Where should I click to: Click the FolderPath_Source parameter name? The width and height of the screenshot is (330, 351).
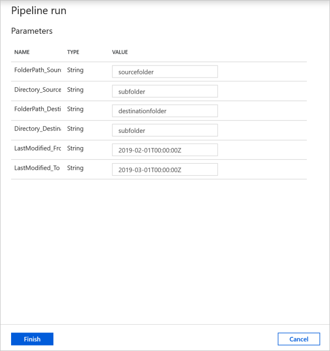tap(38, 70)
